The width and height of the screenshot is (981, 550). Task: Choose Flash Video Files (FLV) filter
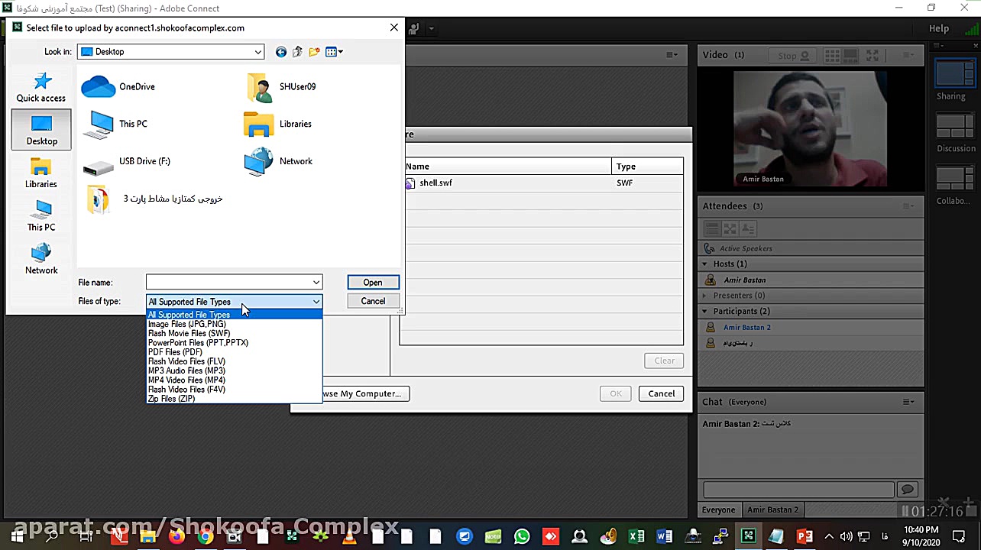pyautogui.click(x=234, y=361)
